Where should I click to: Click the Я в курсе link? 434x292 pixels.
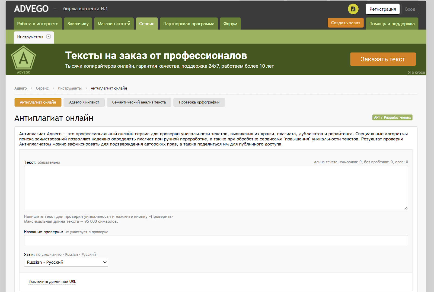tap(416, 72)
